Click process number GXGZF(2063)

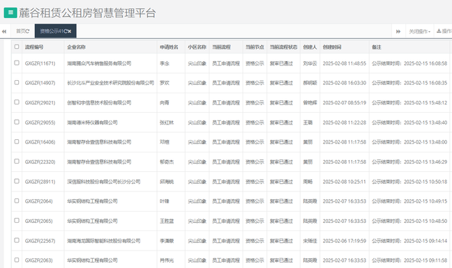click(39, 260)
